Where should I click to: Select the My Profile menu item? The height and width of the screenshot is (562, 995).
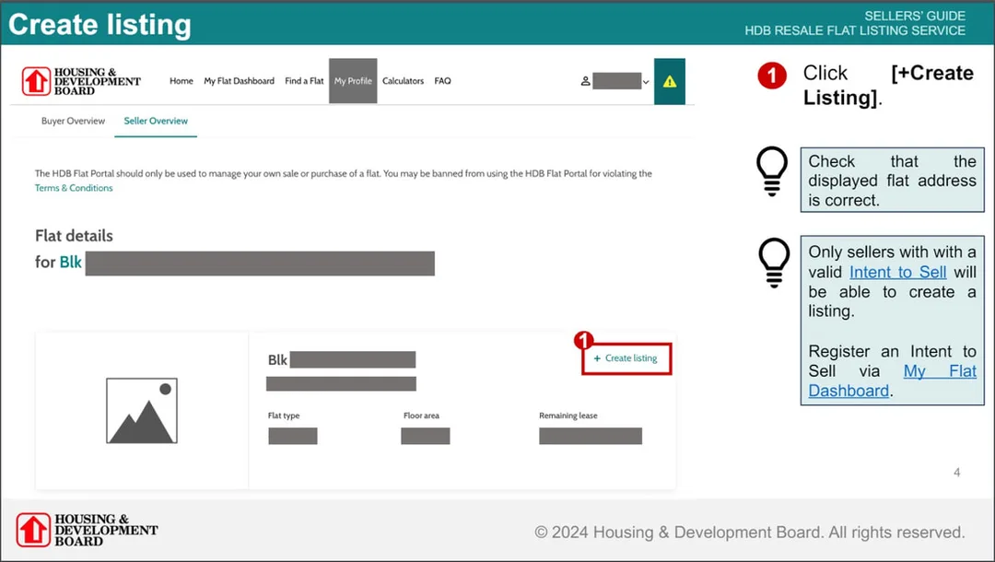tap(353, 81)
